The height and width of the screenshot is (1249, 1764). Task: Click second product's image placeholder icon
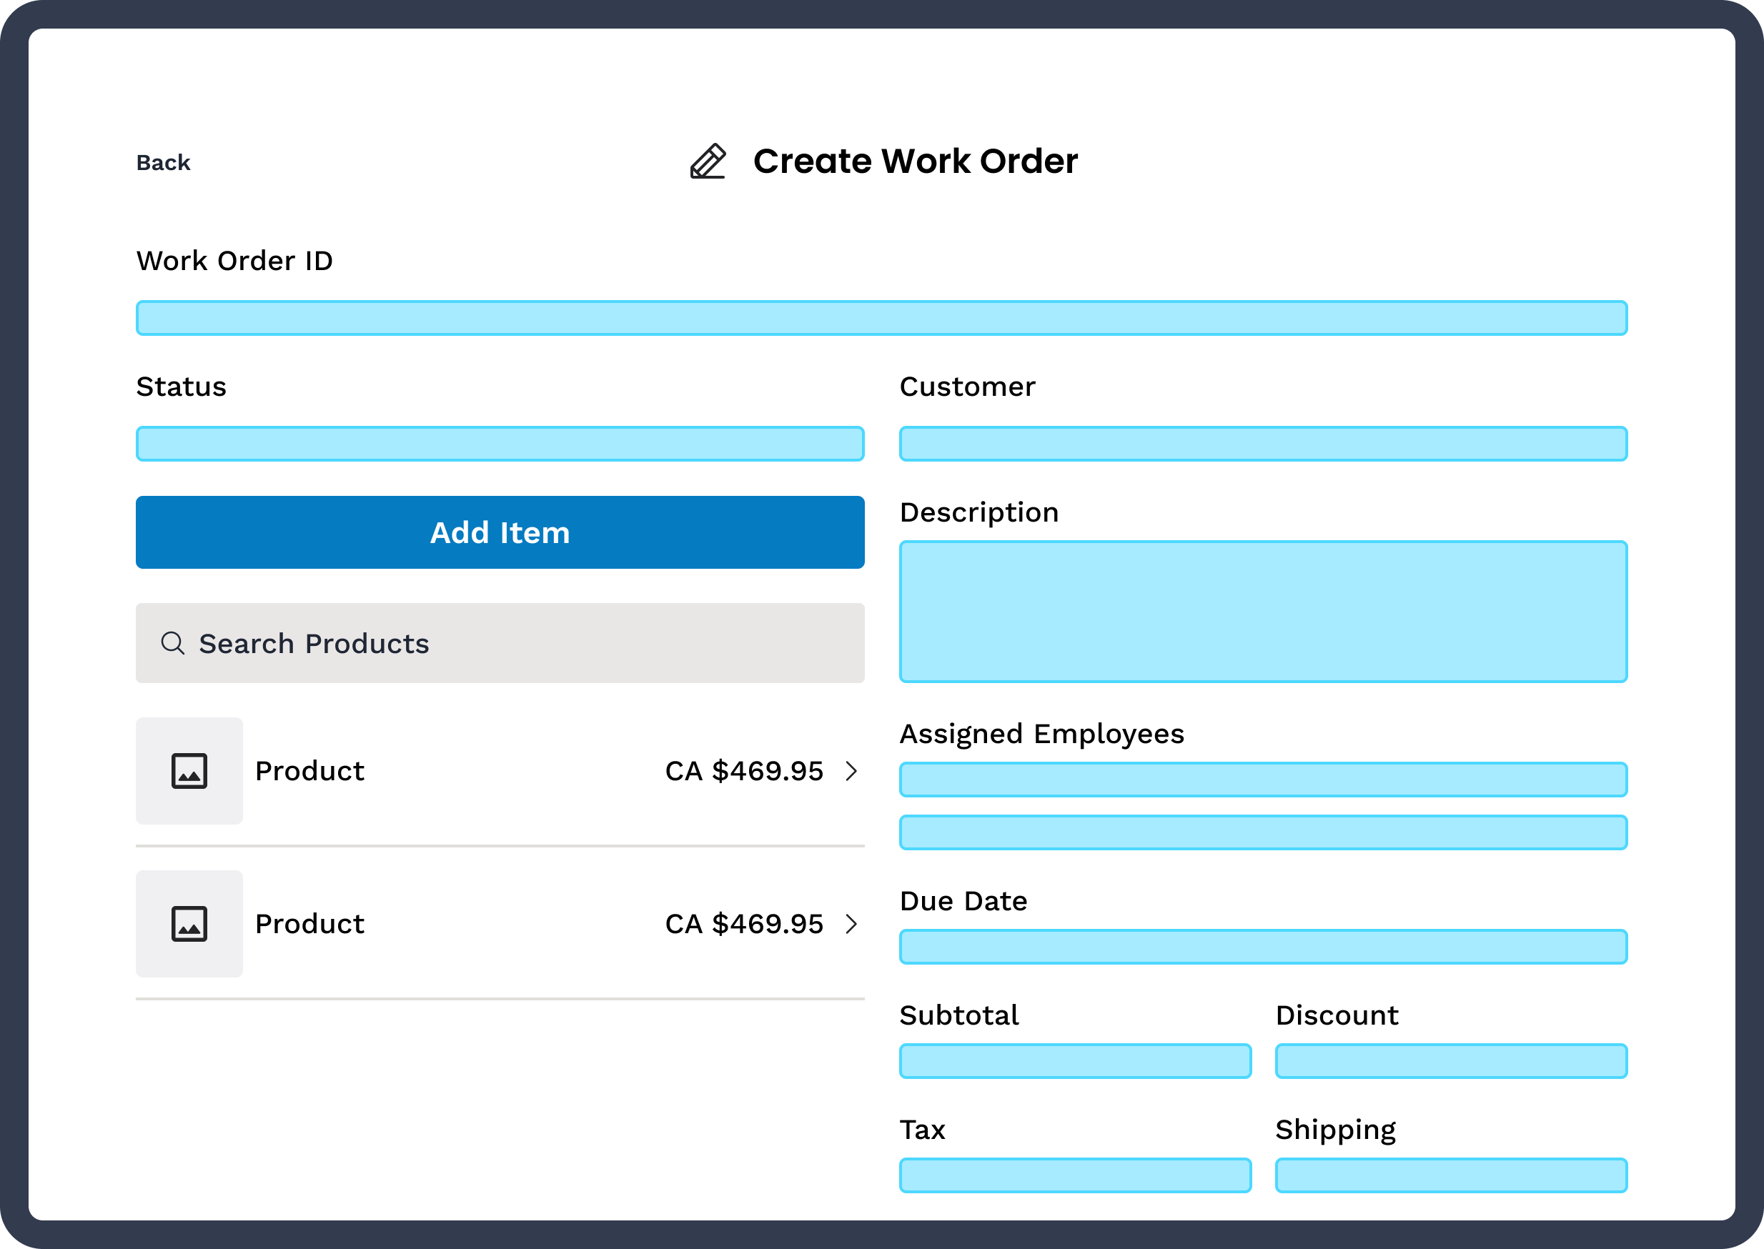click(x=189, y=924)
